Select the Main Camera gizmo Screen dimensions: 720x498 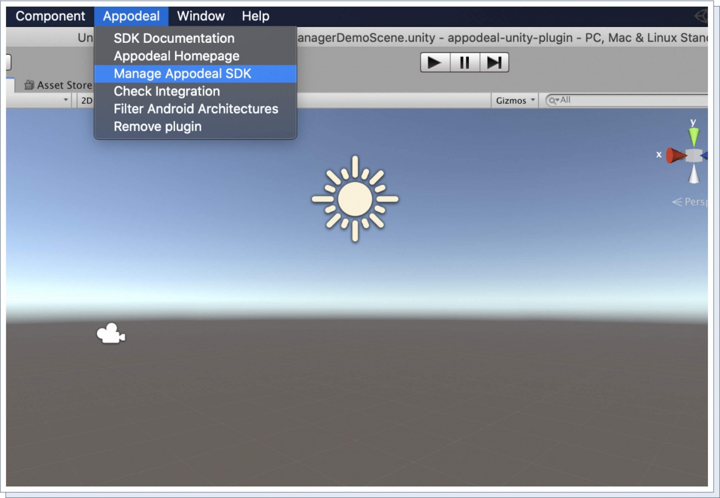point(111,333)
